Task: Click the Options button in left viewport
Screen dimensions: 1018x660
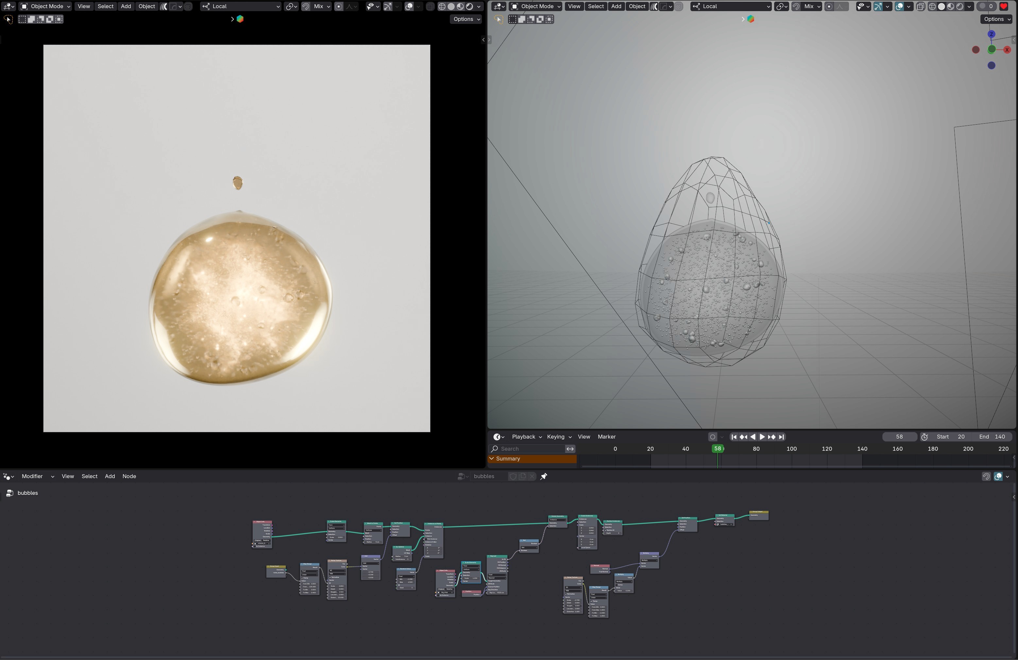Action: [x=466, y=19]
